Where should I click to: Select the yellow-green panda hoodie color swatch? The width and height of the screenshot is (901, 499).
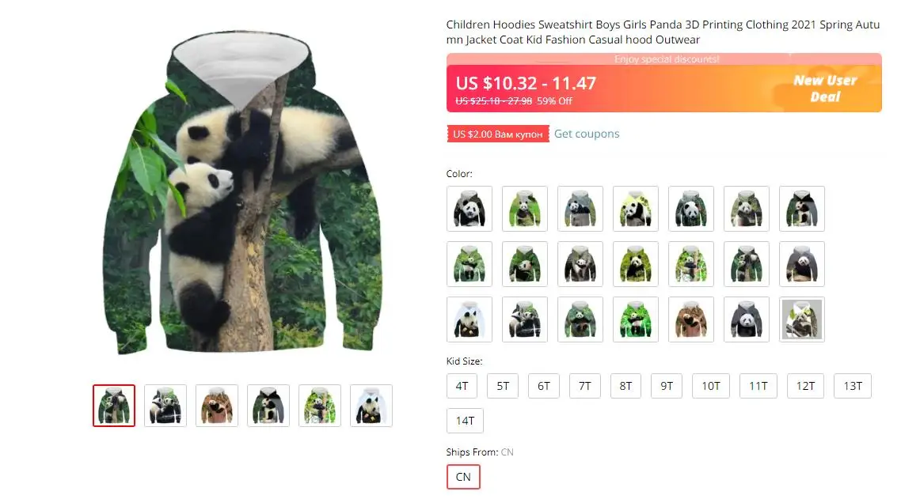pos(636,209)
